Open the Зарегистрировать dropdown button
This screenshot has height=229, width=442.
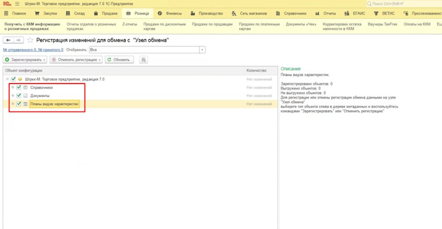(25, 60)
